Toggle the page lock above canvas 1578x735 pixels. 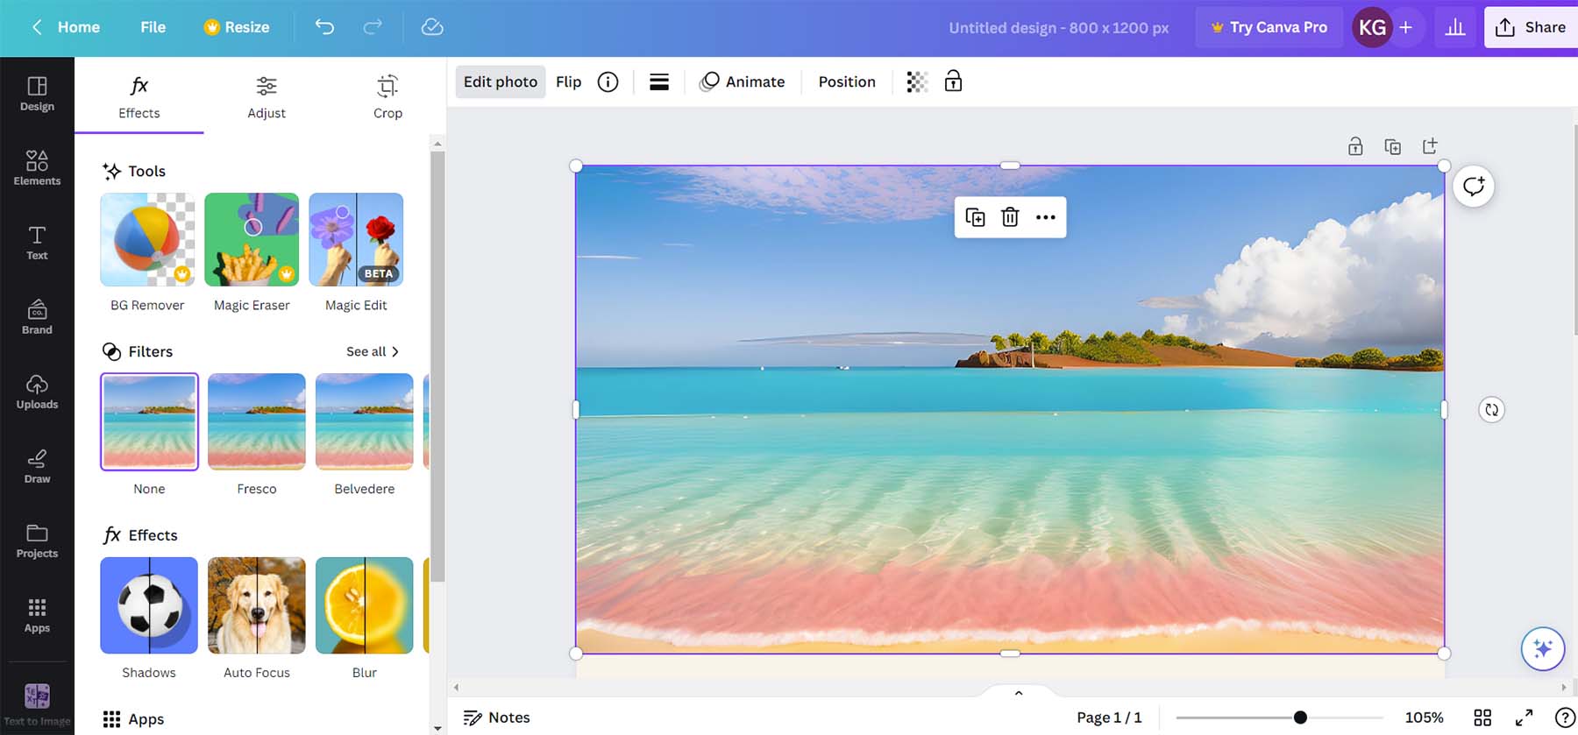click(1355, 146)
